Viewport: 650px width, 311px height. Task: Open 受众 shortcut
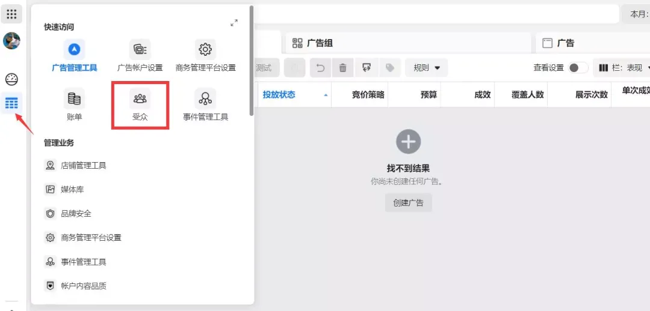[x=140, y=105]
